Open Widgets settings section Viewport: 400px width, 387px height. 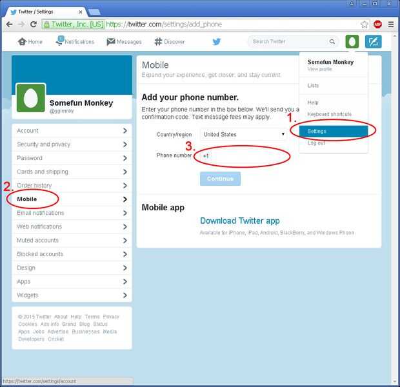point(72,295)
